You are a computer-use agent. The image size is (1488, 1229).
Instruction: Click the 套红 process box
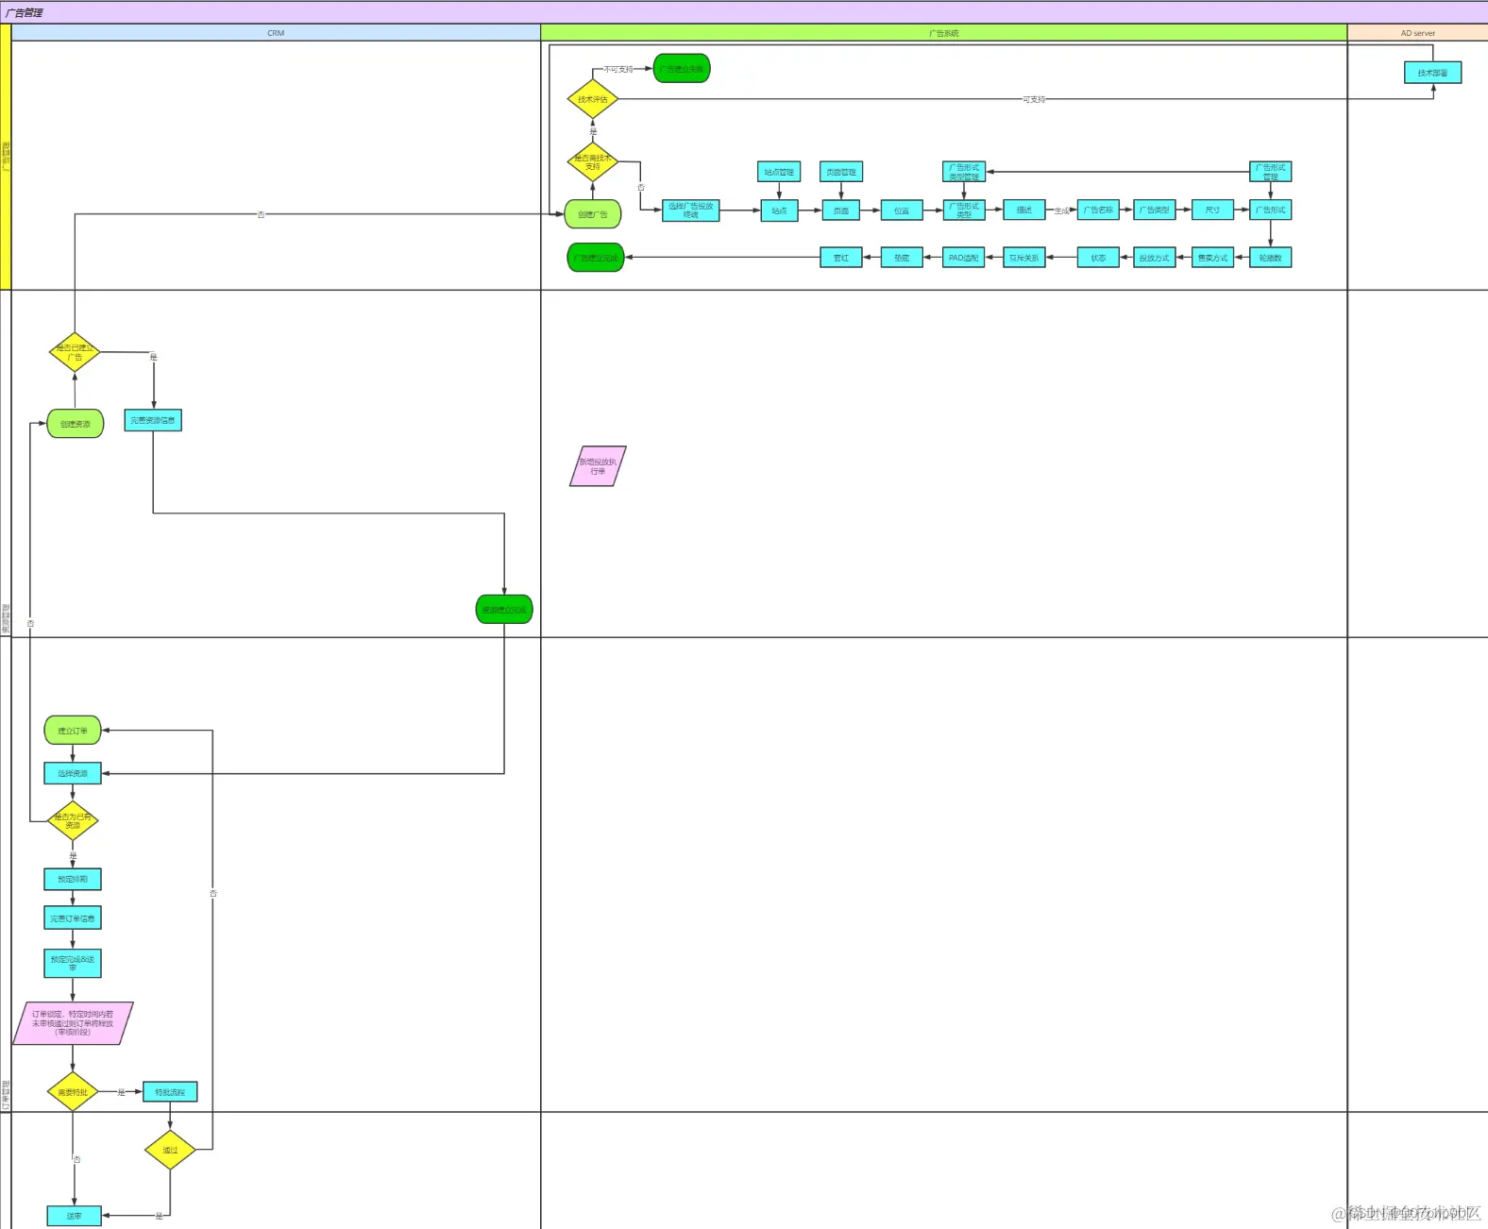(x=841, y=258)
